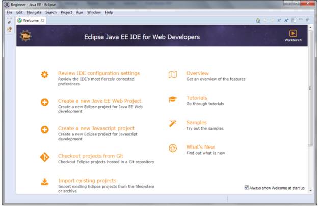Viewport: 318px width, 206px height.
Task: Click text 'Go through tutorials'
Action: 205,104
